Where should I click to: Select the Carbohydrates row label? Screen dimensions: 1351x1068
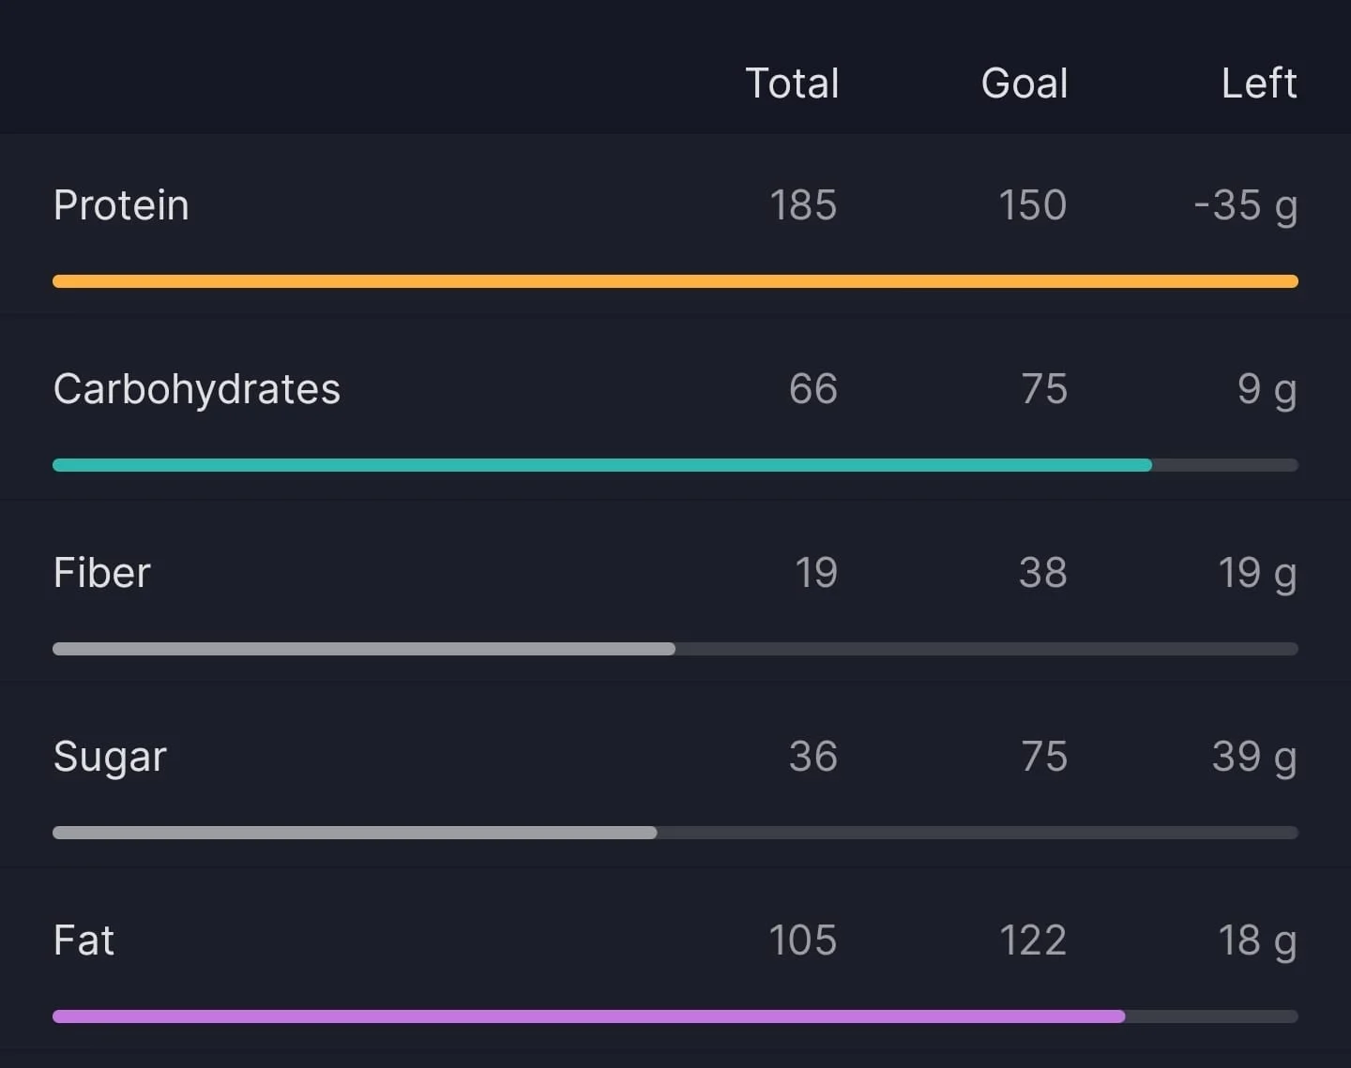tap(197, 389)
